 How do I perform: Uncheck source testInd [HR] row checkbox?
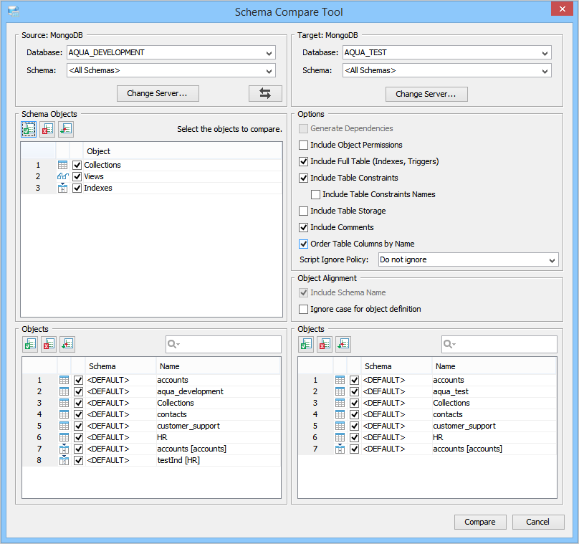78,460
